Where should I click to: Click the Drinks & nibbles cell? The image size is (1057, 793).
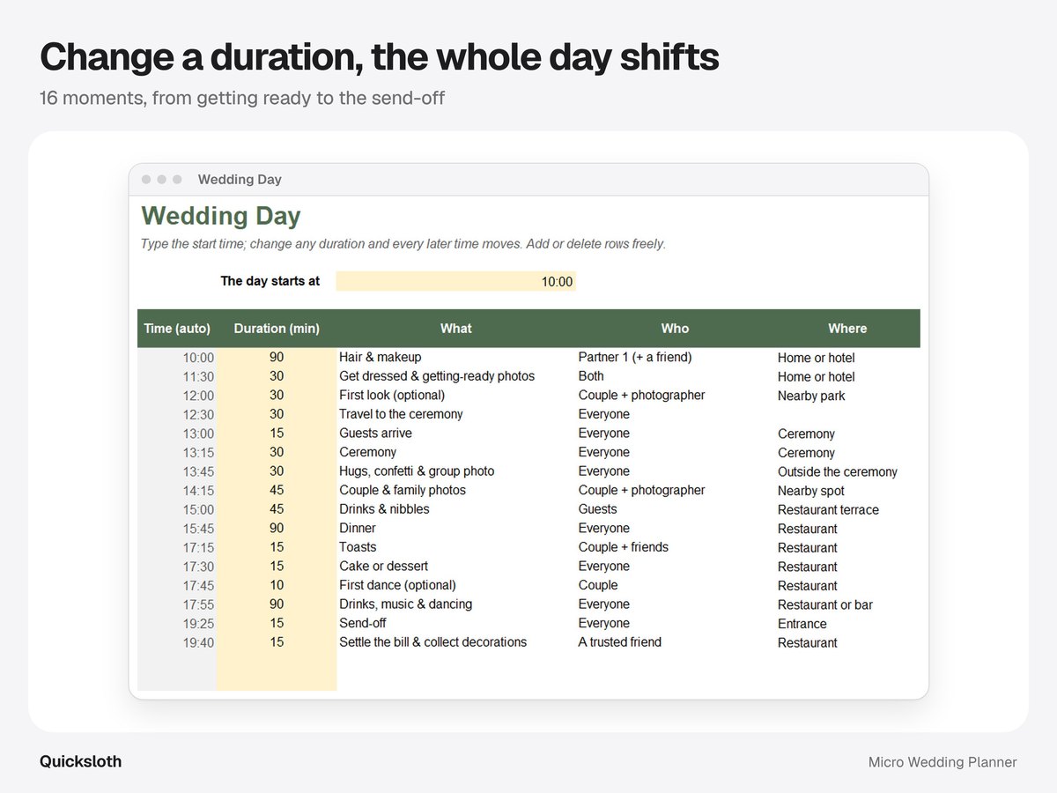pos(384,509)
